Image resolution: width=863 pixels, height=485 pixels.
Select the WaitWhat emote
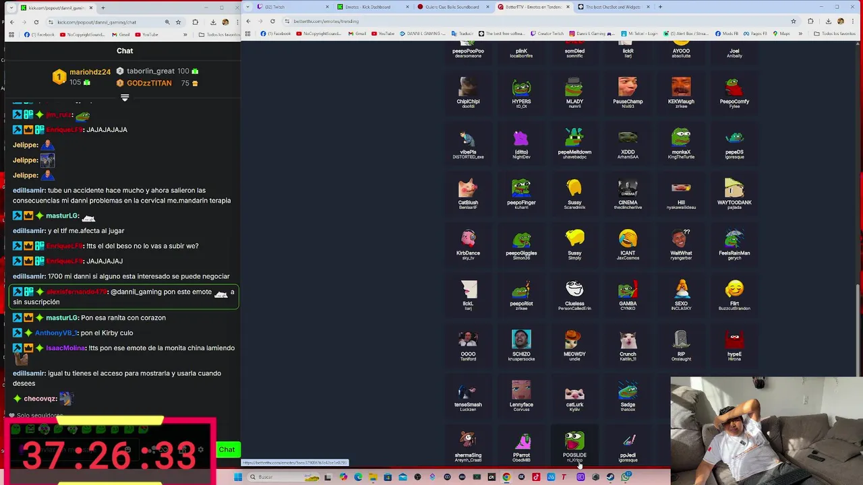click(681, 245)
